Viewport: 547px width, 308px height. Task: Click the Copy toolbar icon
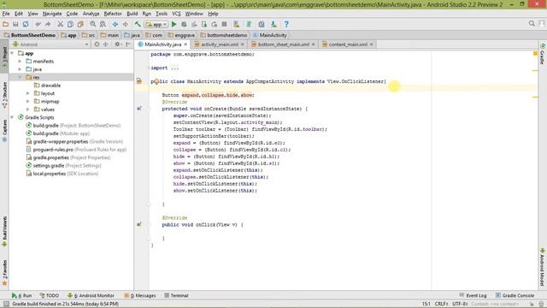[x=70, y=24]
